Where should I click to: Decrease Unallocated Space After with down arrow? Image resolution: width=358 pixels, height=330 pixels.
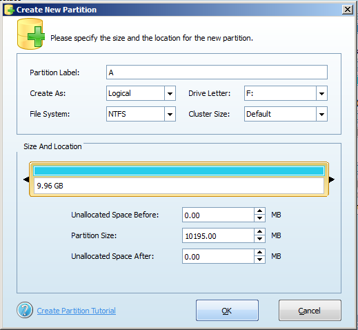260,260
